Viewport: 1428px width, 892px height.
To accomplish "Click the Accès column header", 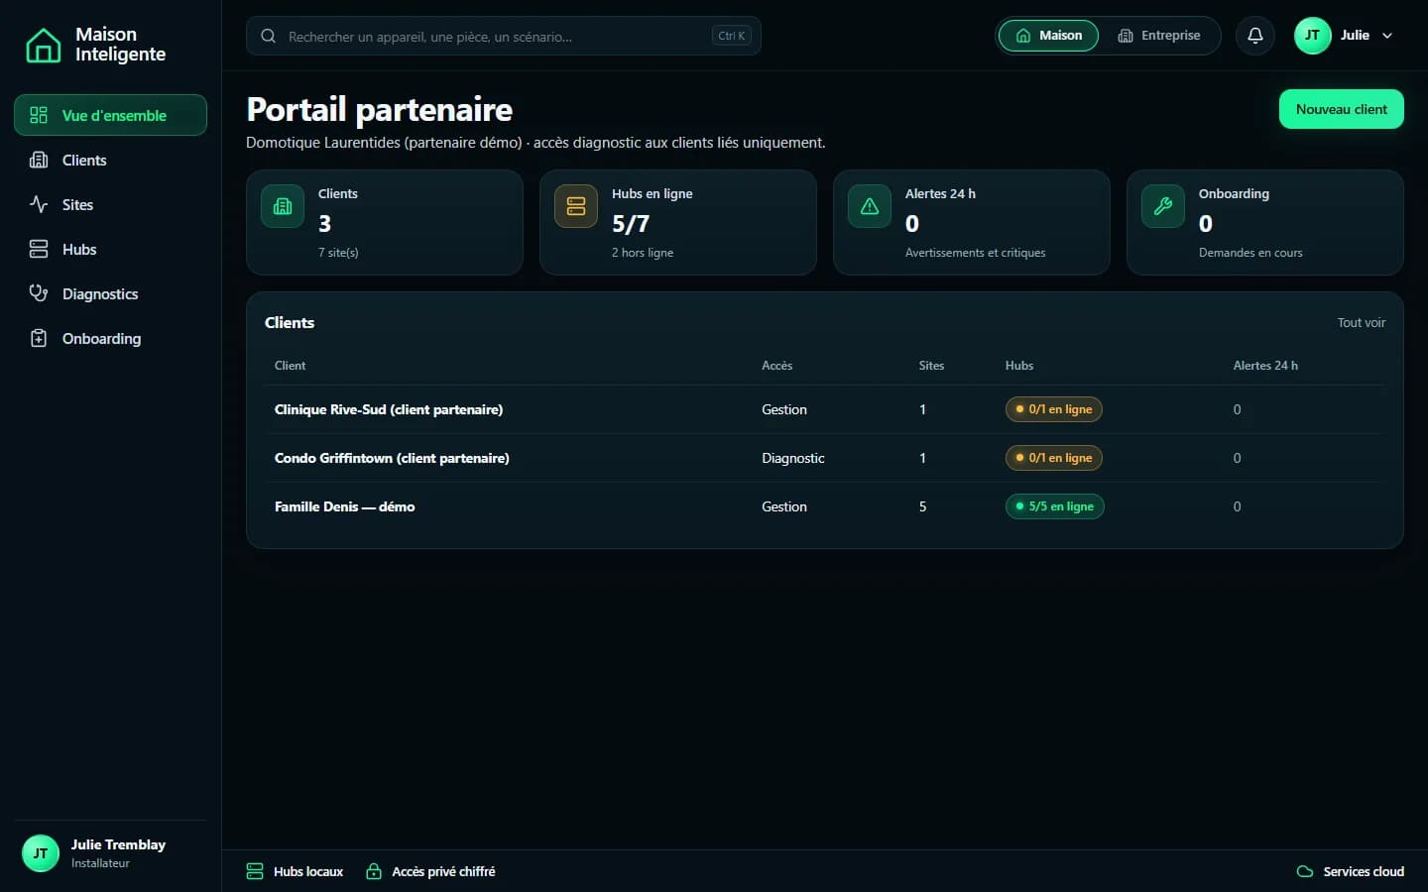I will tap(776, 366).
